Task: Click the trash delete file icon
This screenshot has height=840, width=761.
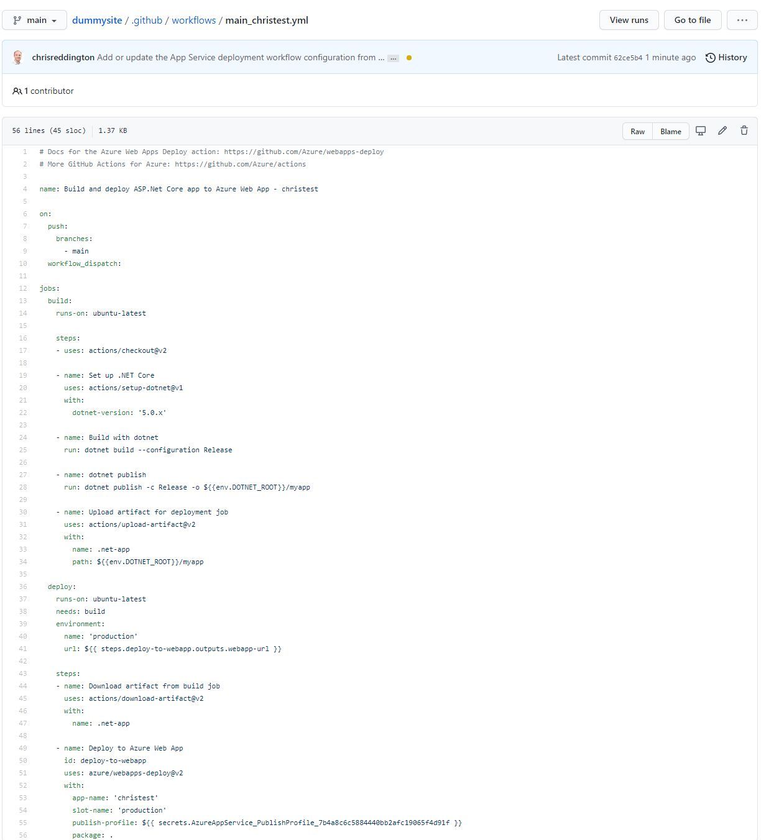Action: [744, 130]
